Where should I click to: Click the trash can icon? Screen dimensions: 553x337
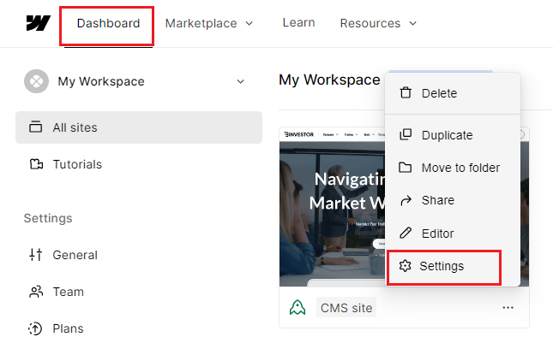click(406, 93)
